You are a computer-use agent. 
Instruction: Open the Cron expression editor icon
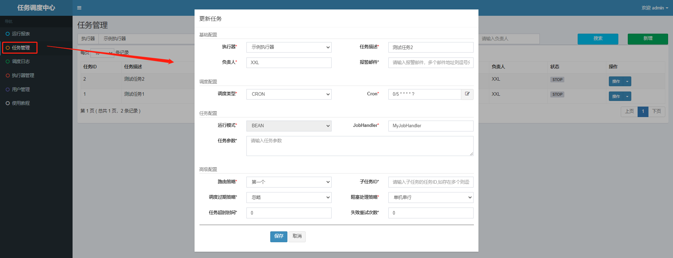(467, 94)
